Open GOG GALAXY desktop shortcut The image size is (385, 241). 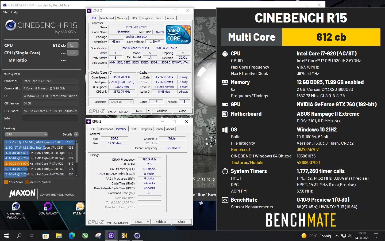click(x=48, y=209)
